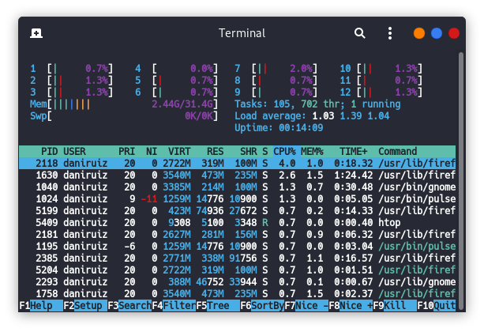The image size is (484, 332).
Task: Sort by RES column header
Action: click(x=215, y=152)
